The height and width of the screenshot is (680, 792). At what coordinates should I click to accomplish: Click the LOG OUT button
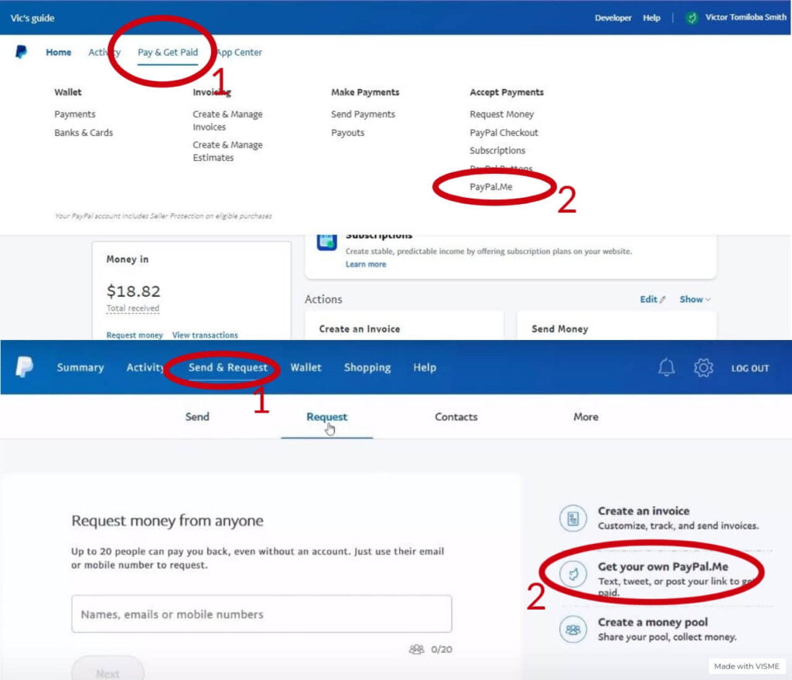click(750, 369)
